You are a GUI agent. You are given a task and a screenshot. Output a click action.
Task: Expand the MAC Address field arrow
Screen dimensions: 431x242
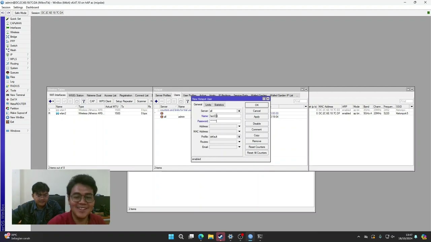[x=239, y=131]
